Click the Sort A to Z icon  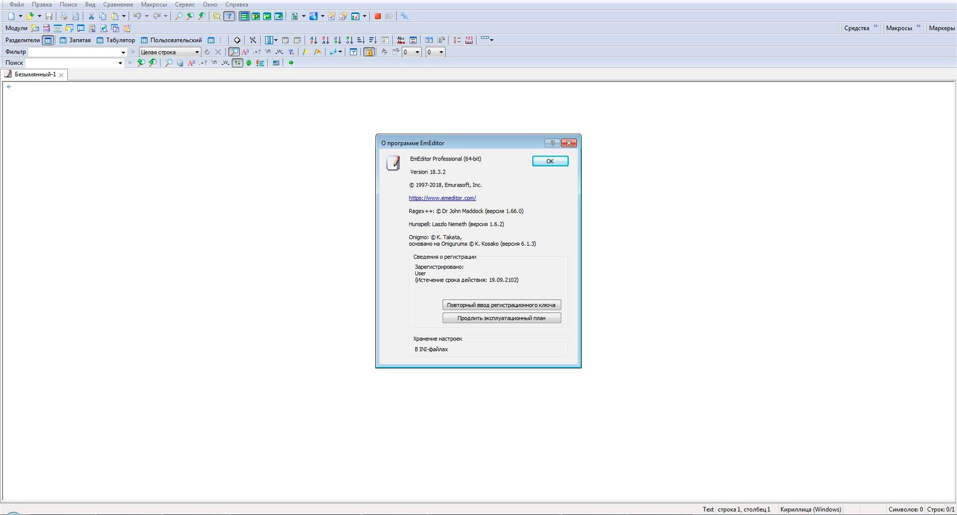click(x=314, y=40)
